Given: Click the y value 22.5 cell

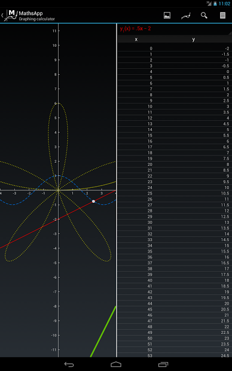Looking at the screenshot, I should pyautogui.click(x=225, y=333).
